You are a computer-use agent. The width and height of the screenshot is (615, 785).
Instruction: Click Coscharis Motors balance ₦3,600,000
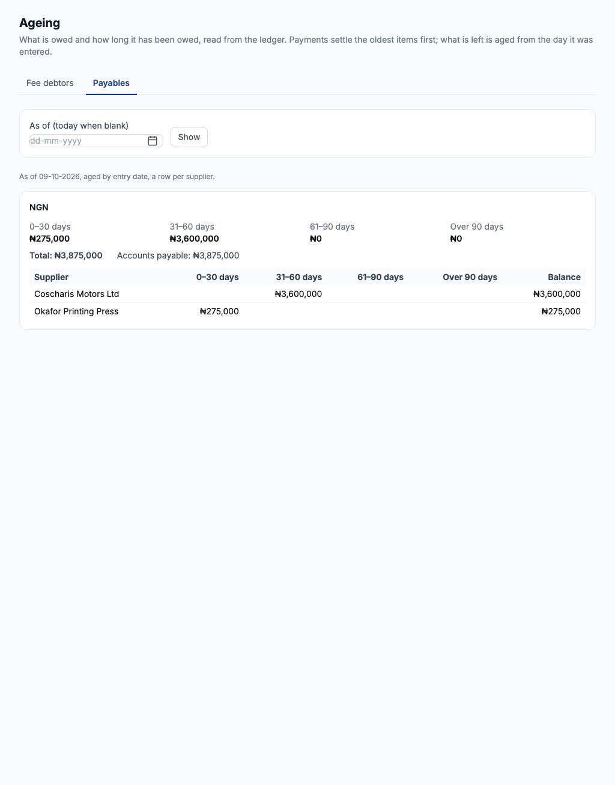click(557, 294)
